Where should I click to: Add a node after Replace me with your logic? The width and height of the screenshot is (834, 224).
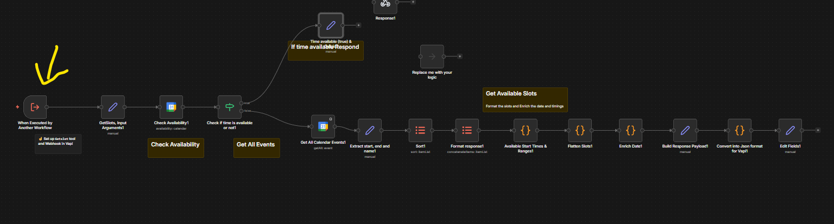460,56
